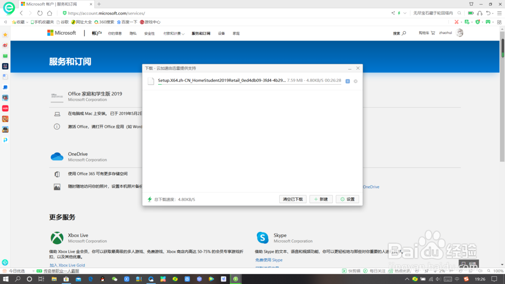Click the browser search box
The image size is (505, 284).
click(x=433, y=13)
